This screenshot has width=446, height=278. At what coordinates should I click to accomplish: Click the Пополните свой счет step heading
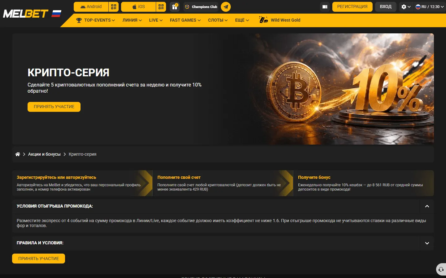tap(179, 177)
